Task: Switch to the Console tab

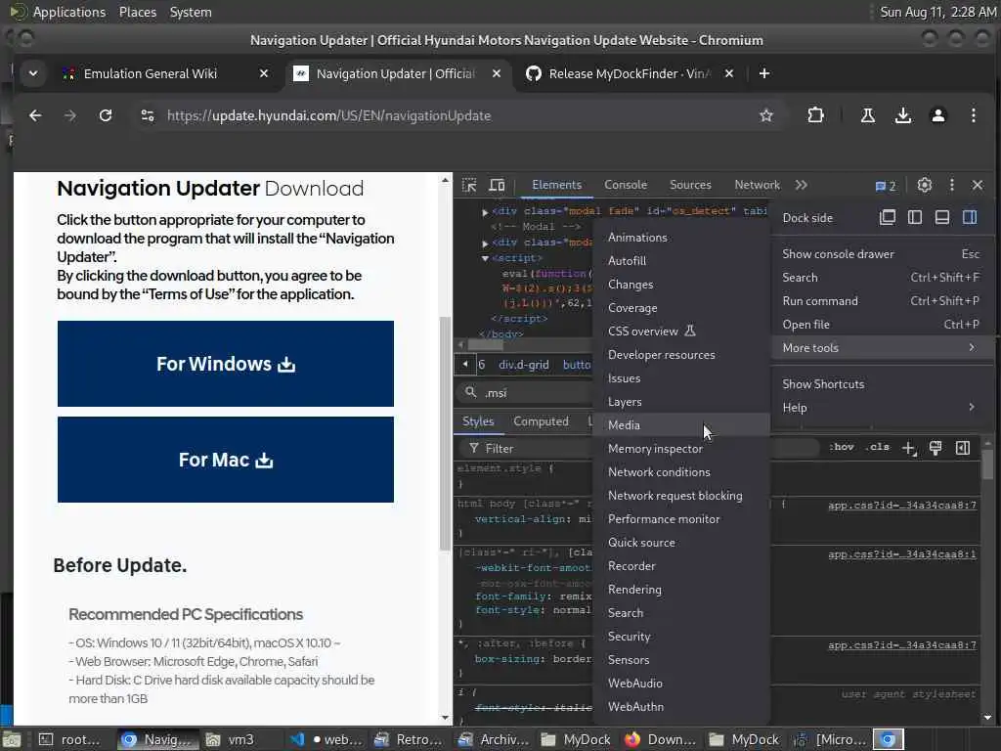Action: click(626, 185)
